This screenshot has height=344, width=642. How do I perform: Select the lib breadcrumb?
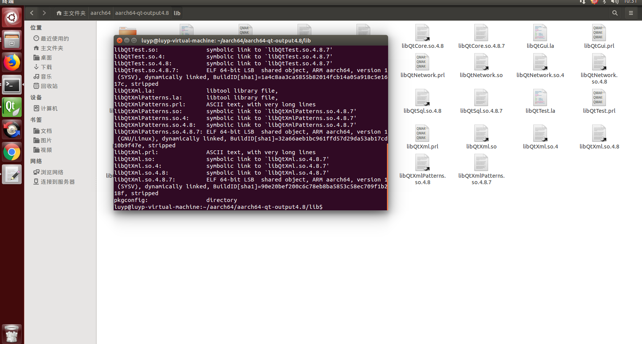click(177, 13)
